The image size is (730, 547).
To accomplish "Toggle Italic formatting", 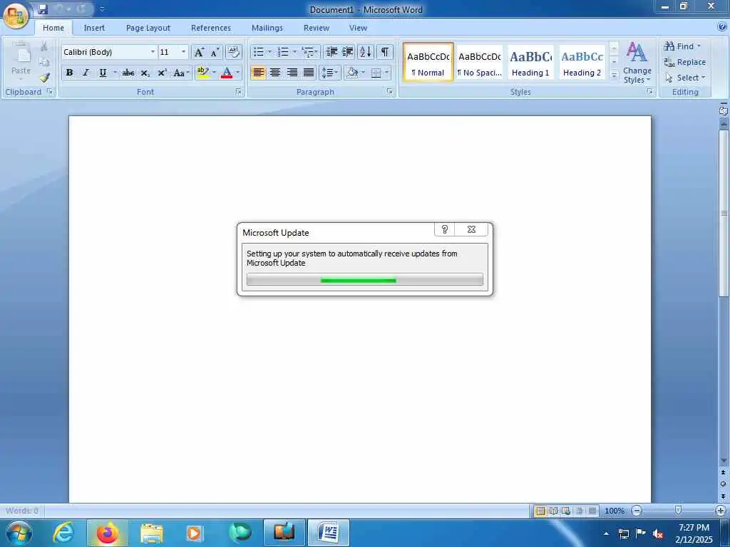I will click(x=86, y=73).
